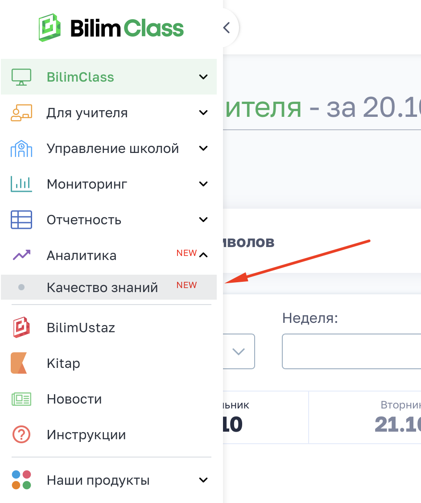Collapse the Аналитика section chevron

[x=203, y=255]
